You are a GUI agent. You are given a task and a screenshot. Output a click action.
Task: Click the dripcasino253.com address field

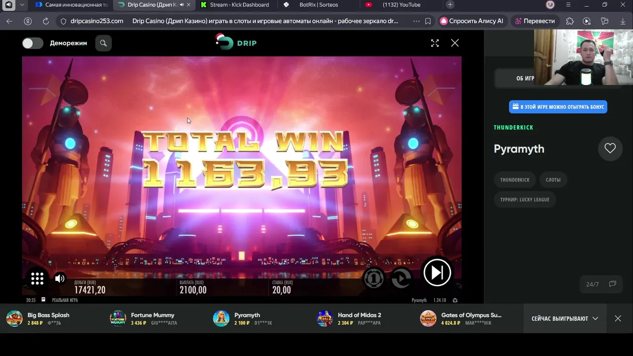point(97,21)
